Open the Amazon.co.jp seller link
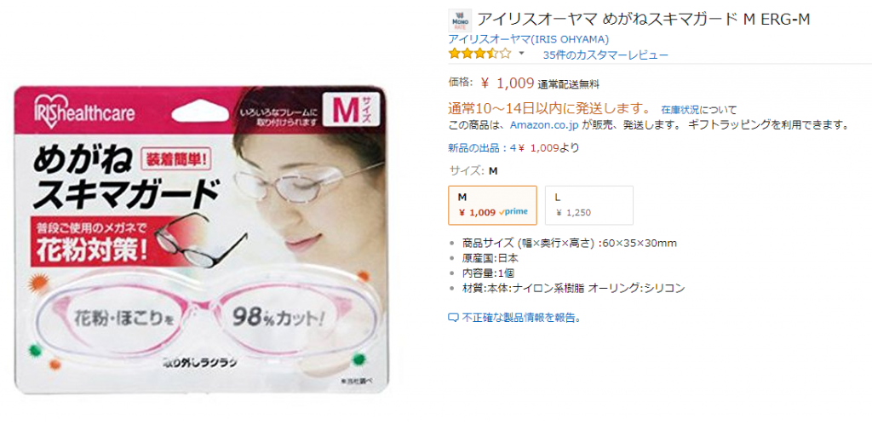 point(544,124)
